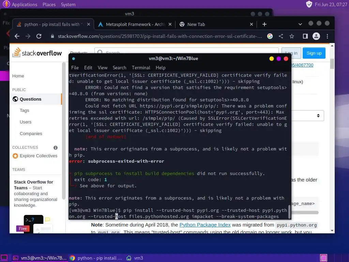Screen dimensions: 349x262
Task: Open Tags in the sidebar
Action: 24,110
